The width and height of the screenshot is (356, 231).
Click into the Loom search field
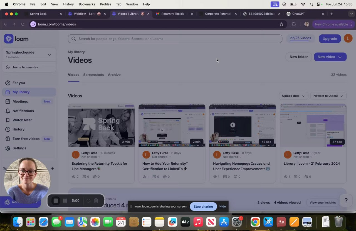(175, 39)
